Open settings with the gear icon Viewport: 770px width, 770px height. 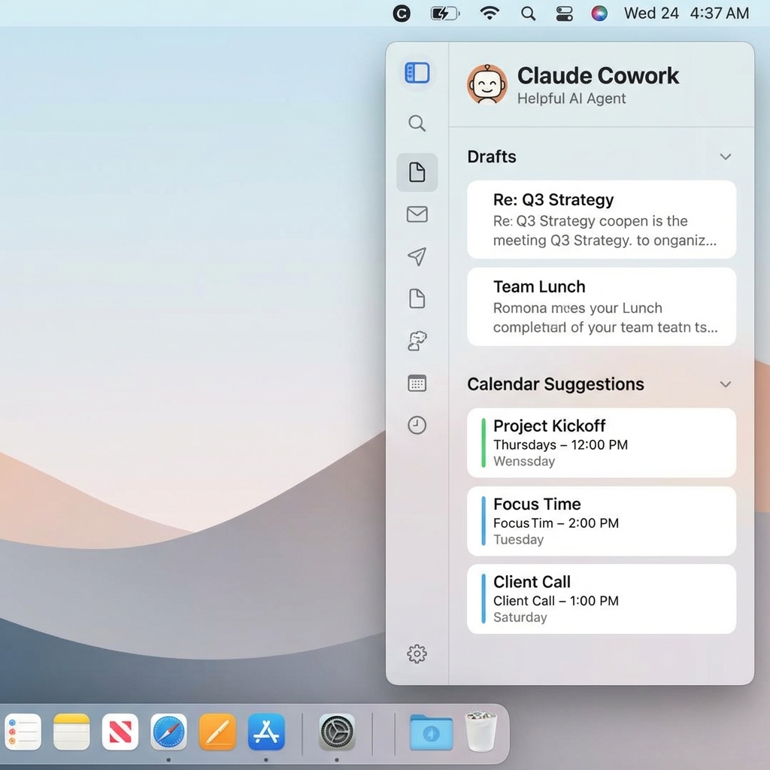(417, 654)
